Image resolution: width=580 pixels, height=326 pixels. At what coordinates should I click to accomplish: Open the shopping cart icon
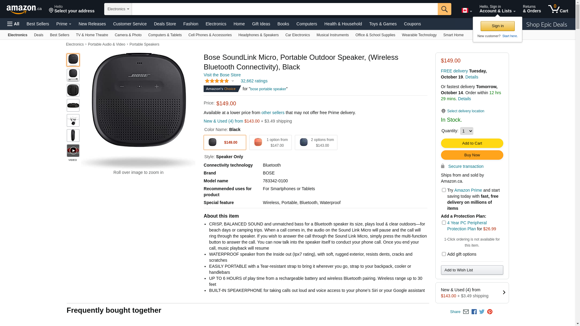[x=558, y=9]
